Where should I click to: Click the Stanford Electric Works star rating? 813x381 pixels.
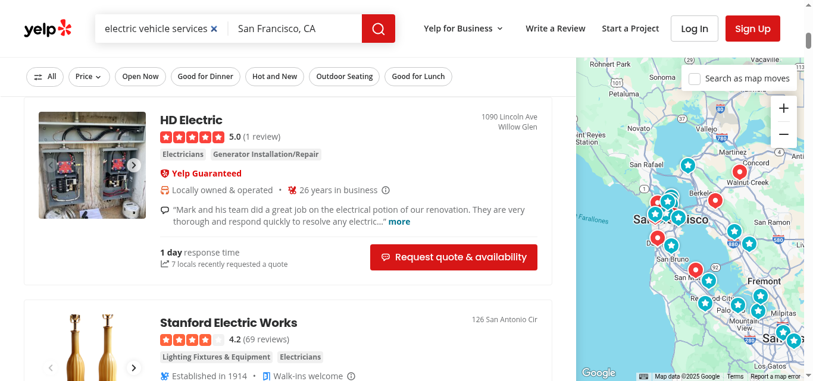[x=192, y=340]
